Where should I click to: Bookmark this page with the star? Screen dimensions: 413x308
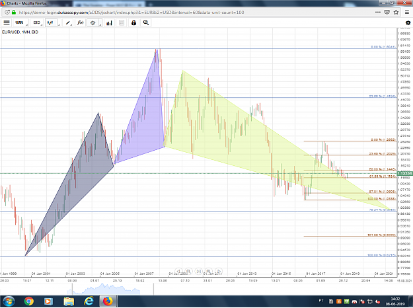(396, 12)
